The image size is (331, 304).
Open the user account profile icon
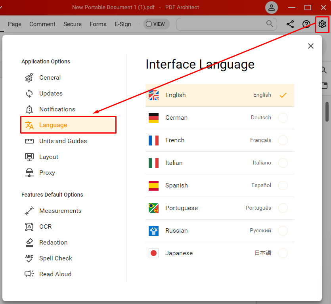[272, 8]
